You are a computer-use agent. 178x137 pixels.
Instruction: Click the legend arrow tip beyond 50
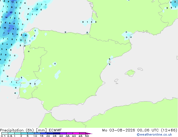click(x=89, y=133)
